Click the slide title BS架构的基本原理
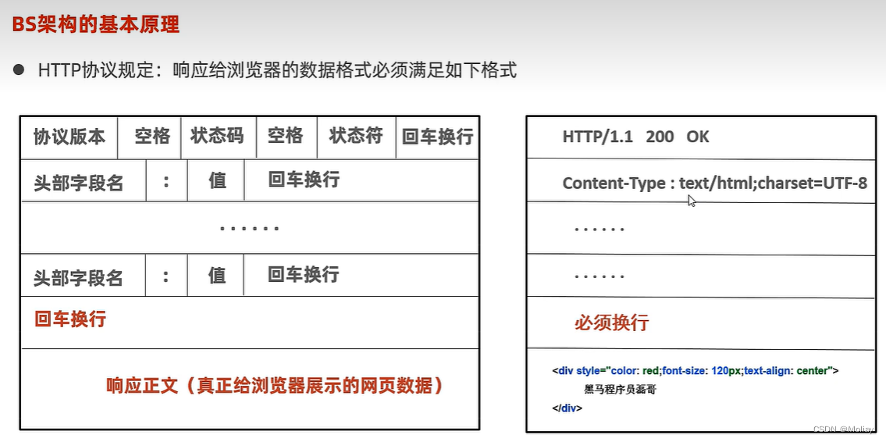886x442 pixels. point(95,24)
